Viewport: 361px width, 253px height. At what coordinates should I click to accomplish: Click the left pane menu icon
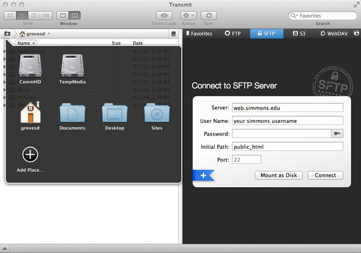click(x=173, y=34)
